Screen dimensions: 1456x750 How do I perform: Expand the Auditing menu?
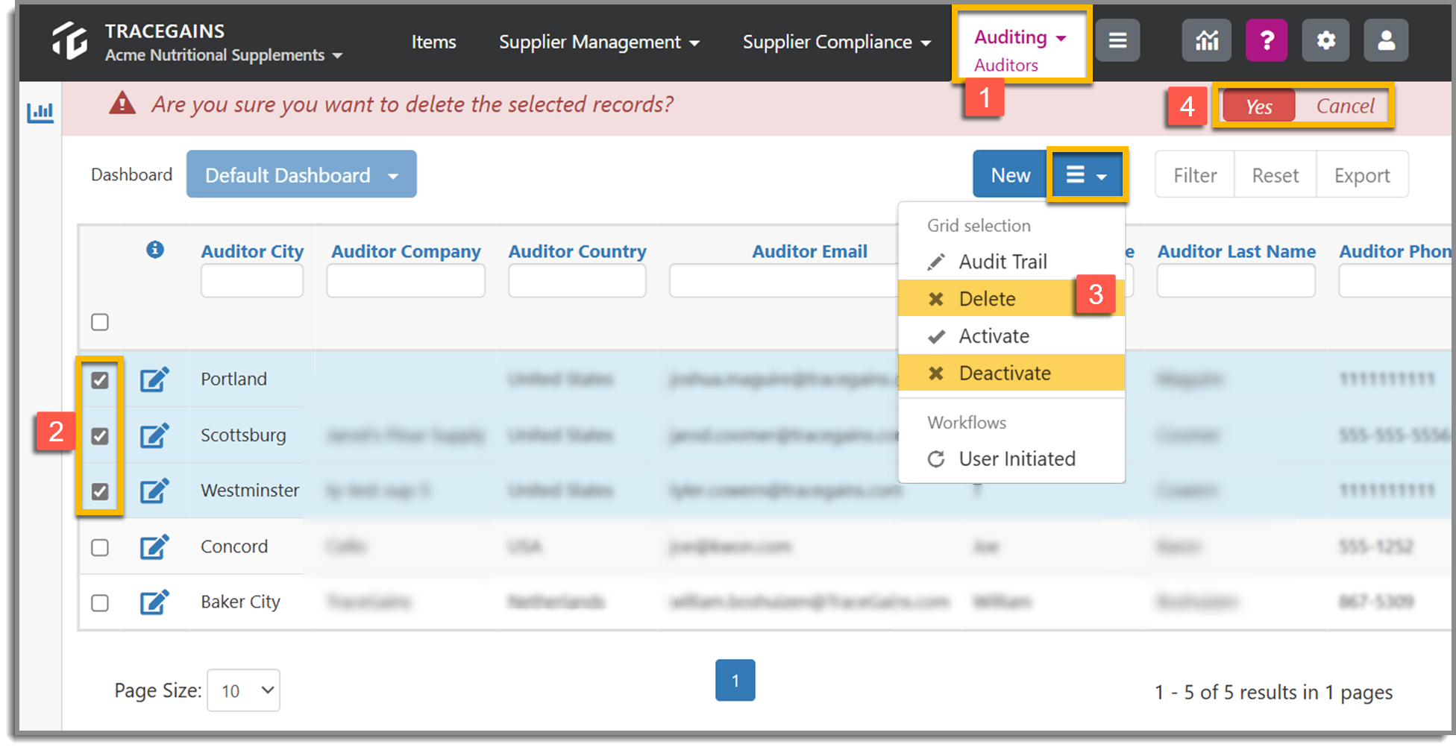(1020, 37)
